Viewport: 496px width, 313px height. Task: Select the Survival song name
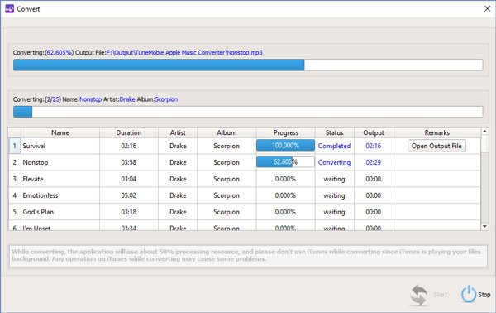(34, 146)
